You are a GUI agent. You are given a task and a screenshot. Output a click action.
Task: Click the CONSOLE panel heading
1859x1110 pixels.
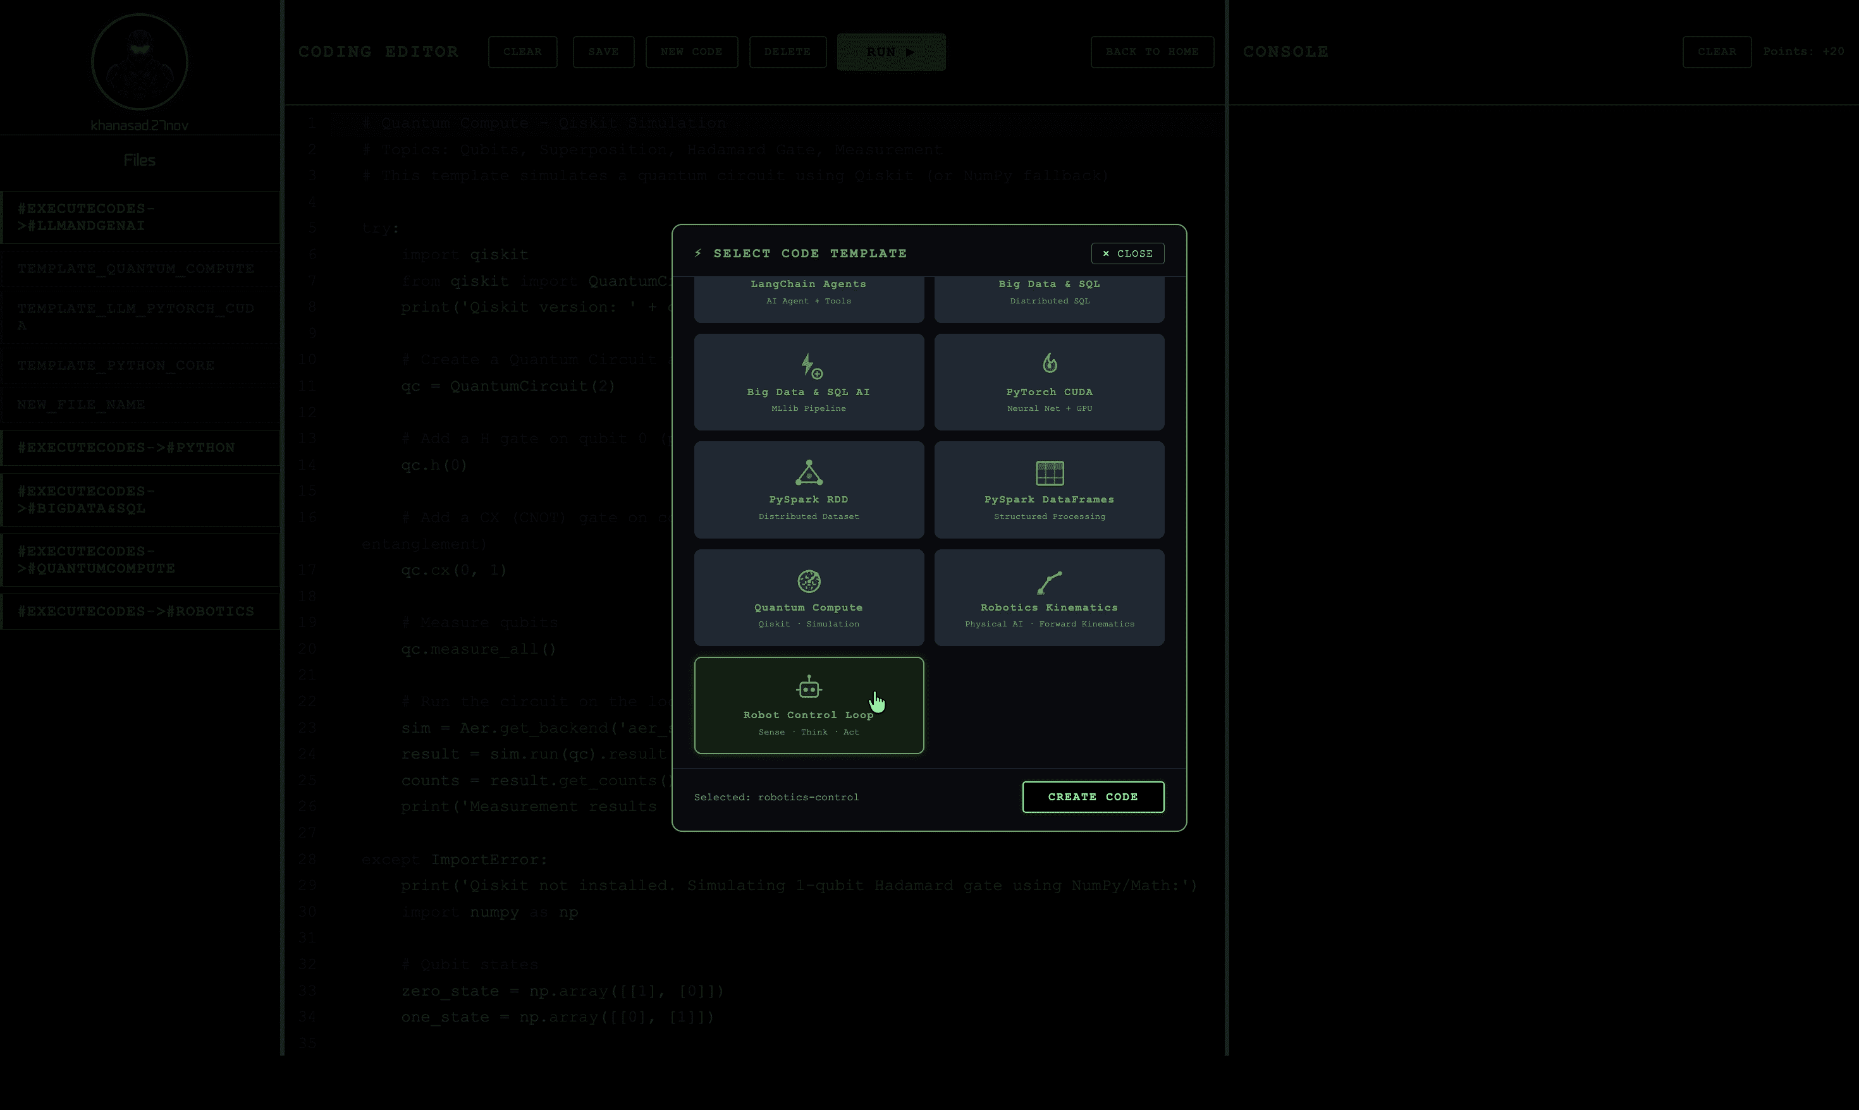point(1285,52)
